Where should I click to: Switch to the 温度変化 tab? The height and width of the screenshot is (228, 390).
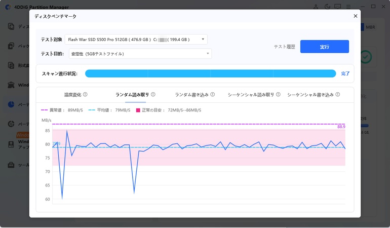click(x=72, y=95)
